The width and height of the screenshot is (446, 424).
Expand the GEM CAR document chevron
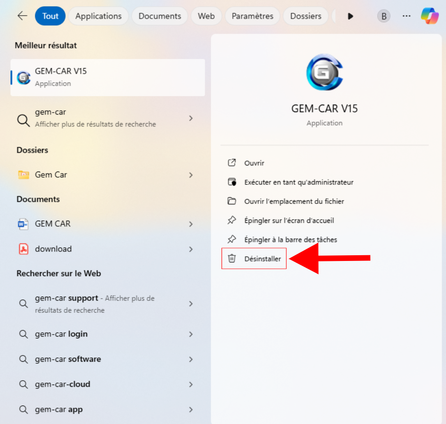tap(191, 224)
